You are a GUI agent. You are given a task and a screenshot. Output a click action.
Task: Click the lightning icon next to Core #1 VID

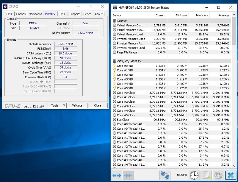tap(115, 70)
